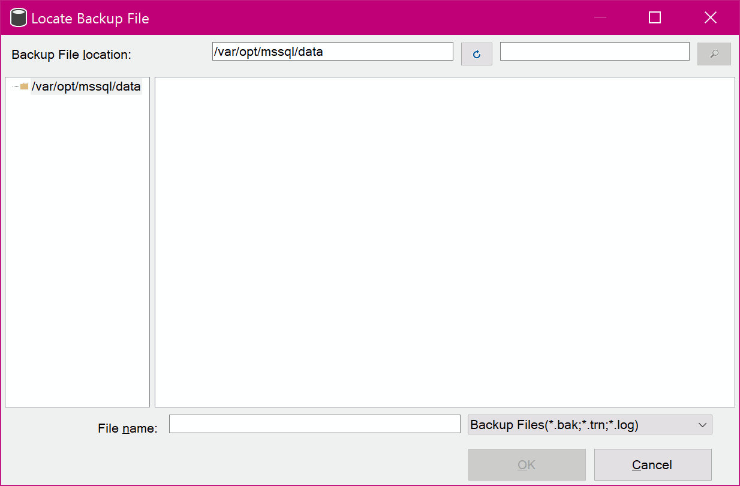
Task: Click the search text field
Action: click(594, 51)
